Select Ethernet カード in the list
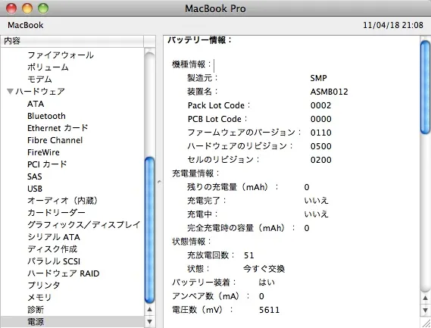The image size is (431, 328). pyautogui.click(x=58, y=128)
